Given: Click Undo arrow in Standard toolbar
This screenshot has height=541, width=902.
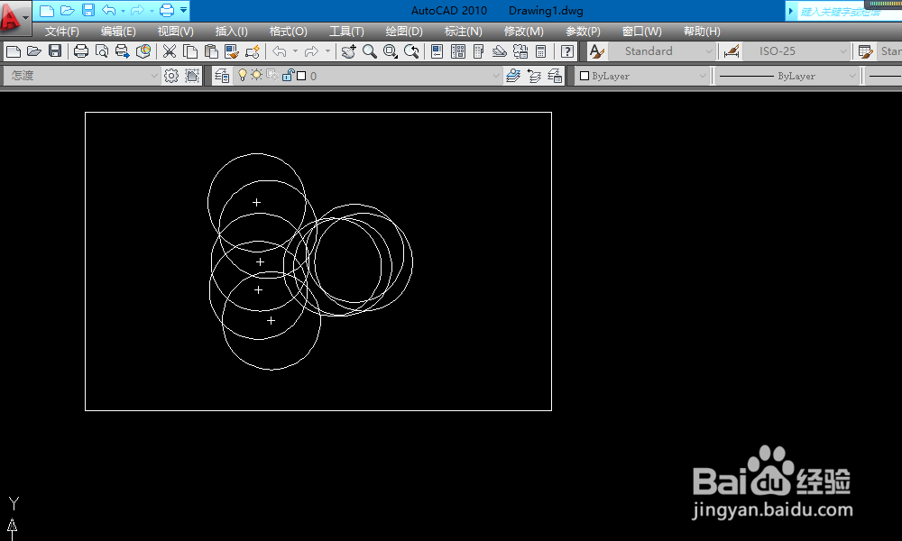Looking at the screenshot, I should click(x=280, y=51).
